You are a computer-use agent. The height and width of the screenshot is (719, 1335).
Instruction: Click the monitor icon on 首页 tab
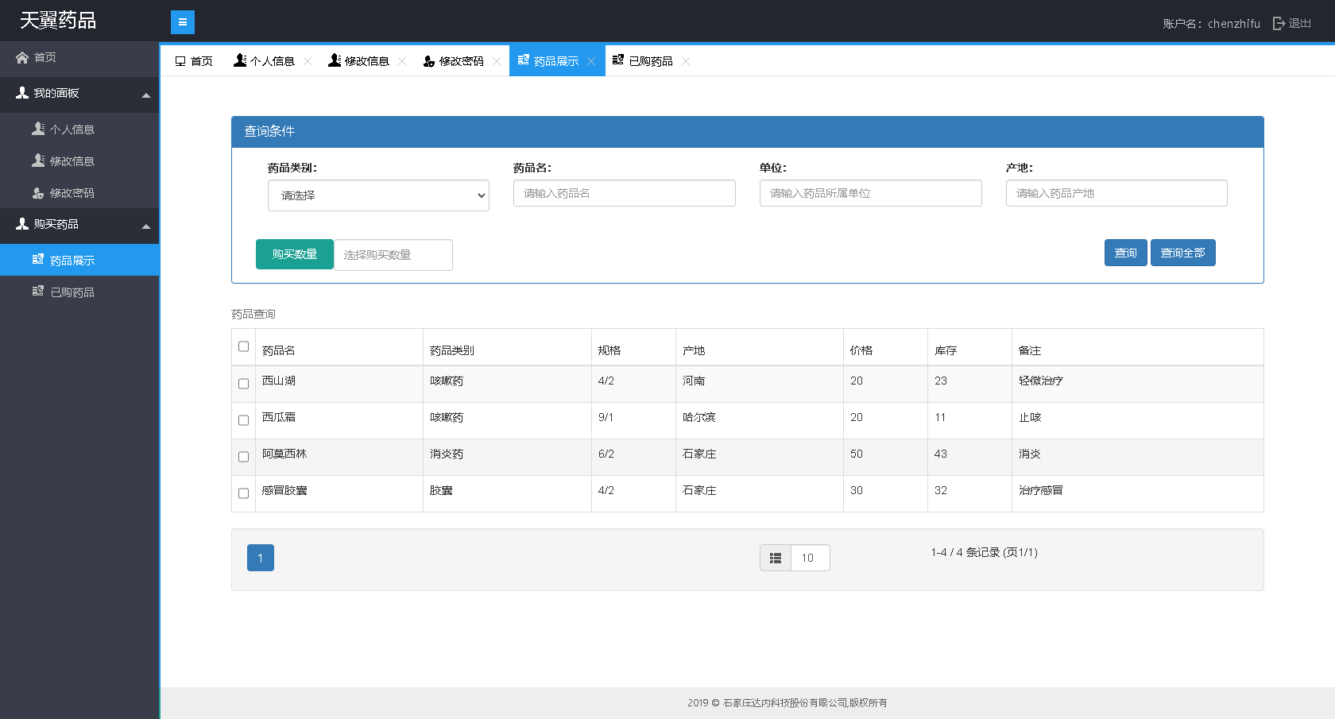[180, 61]
